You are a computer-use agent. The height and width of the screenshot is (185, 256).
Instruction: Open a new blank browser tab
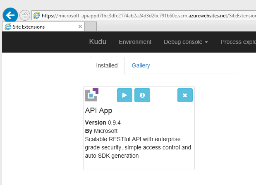[x=91, y=27]
